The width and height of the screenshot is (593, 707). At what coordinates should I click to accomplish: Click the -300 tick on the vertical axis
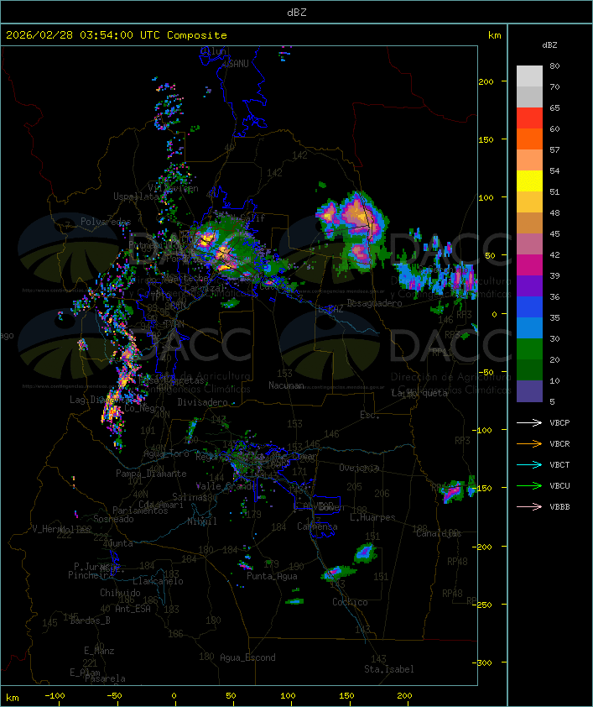click(484, 662)
